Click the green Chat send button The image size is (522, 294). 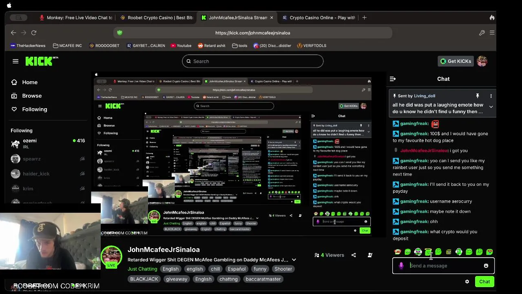(x=484, y=281)
